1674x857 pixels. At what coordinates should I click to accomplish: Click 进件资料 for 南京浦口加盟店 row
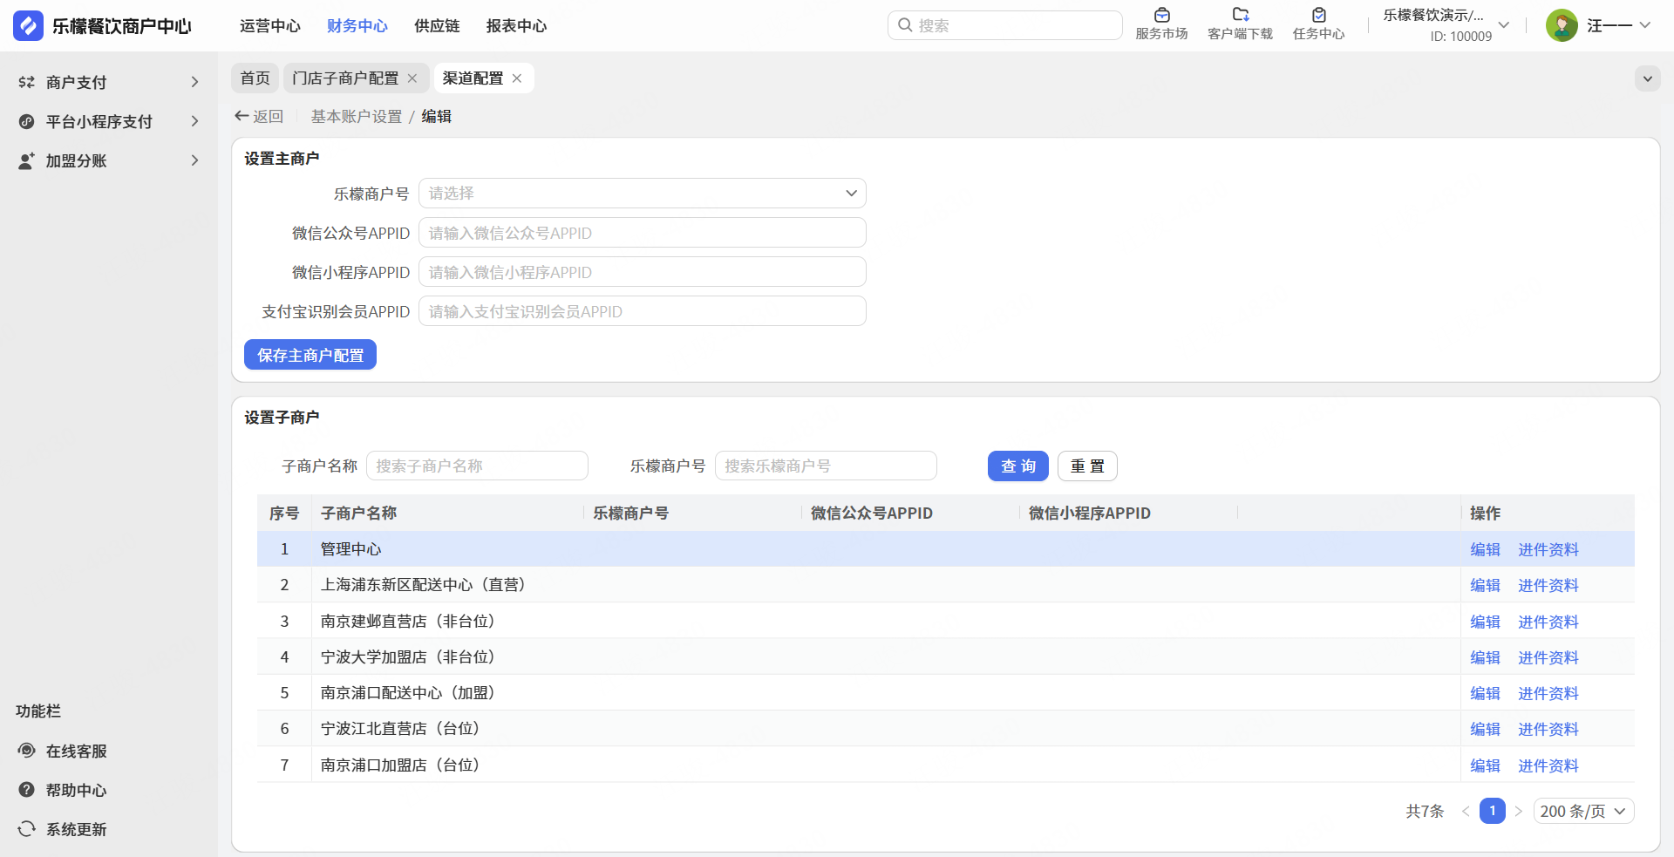[1548, 765]
